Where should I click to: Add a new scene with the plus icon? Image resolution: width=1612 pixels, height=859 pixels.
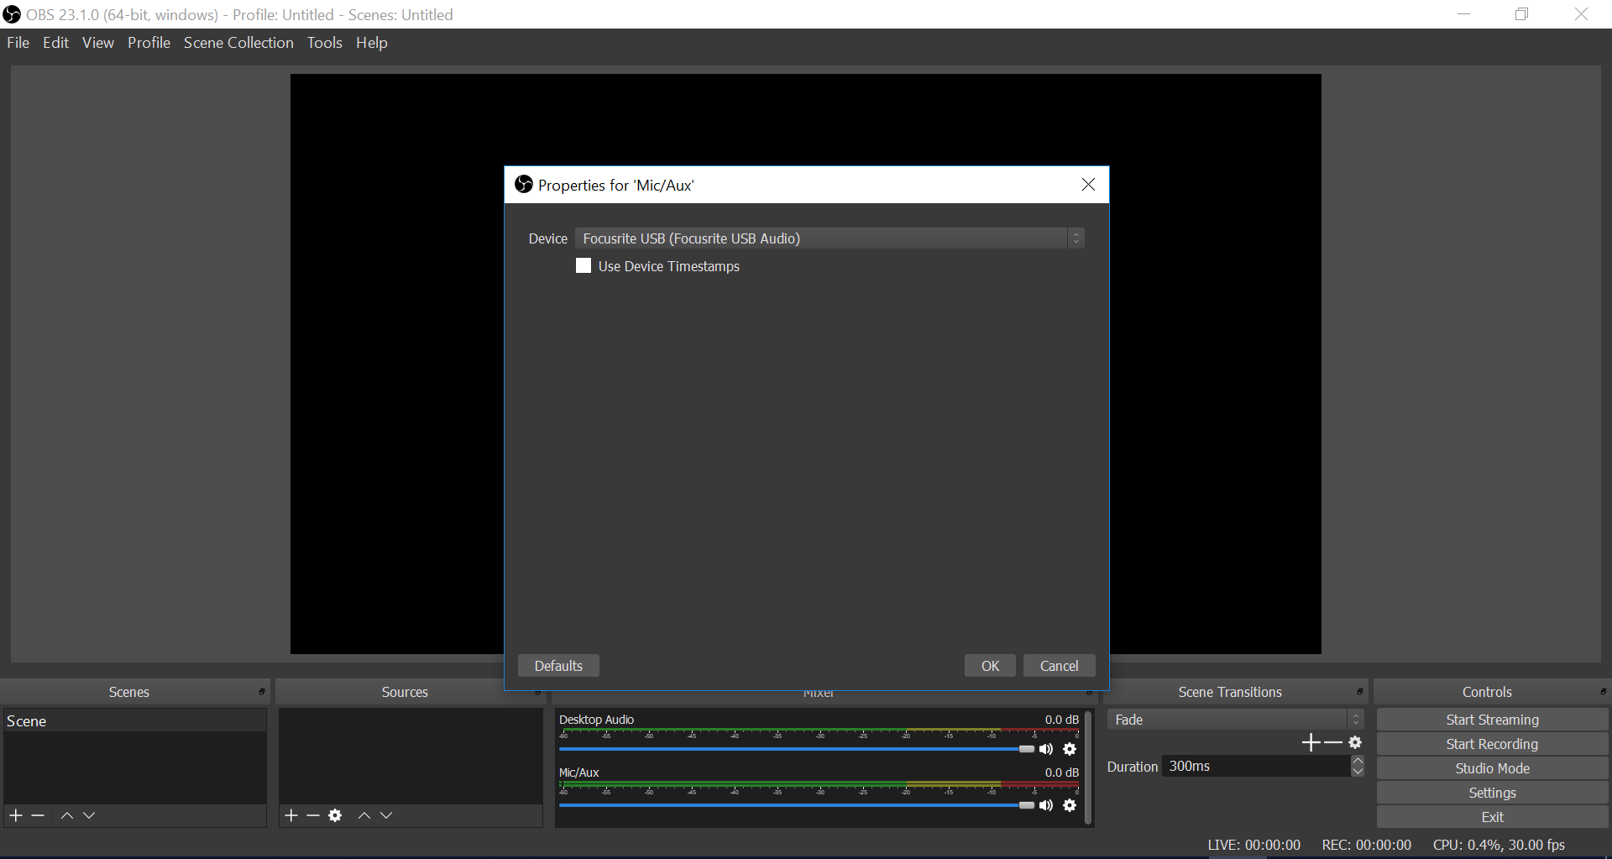14,814
